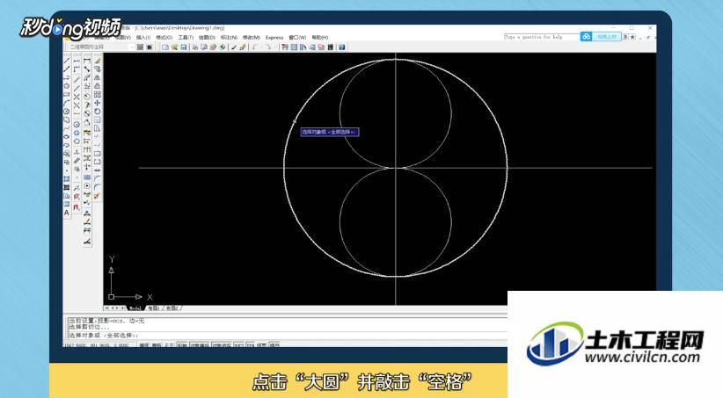Open the 插入(I) menu
Screen dimensions: 723x398
[143, 37]
